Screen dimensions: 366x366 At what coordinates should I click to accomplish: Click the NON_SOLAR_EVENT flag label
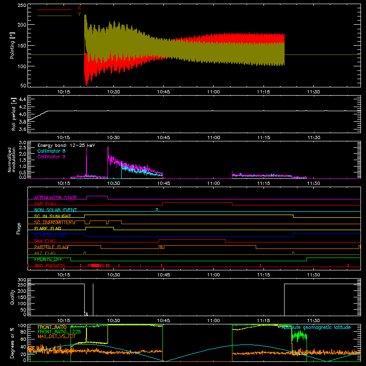[55, 210]
